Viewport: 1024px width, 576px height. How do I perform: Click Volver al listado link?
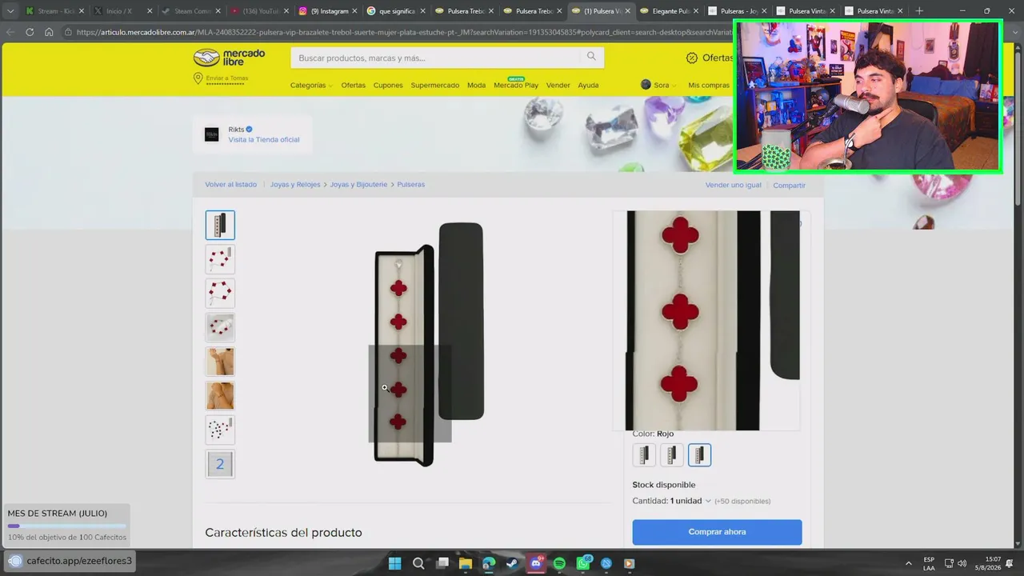(230, 184)
